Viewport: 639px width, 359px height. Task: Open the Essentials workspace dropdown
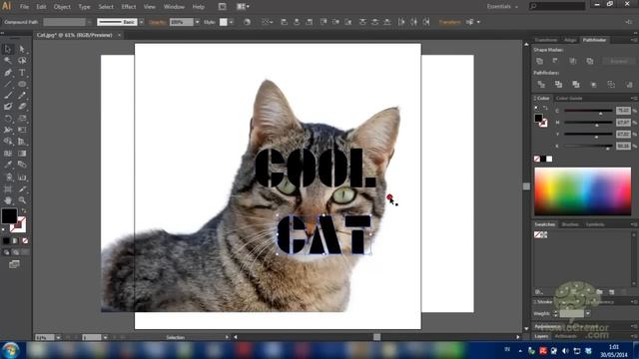(x=502, y=7)
